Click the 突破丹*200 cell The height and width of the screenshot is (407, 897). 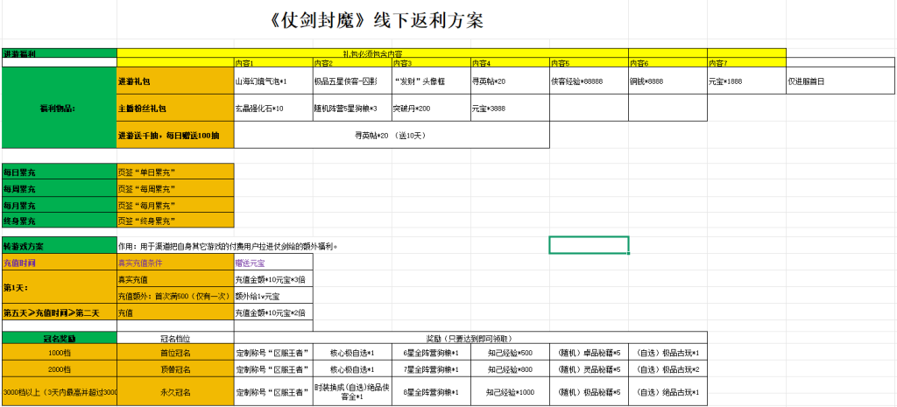coord(431,108)
